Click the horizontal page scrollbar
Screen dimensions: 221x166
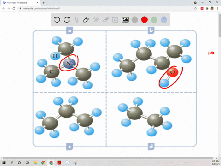[108, 158]
